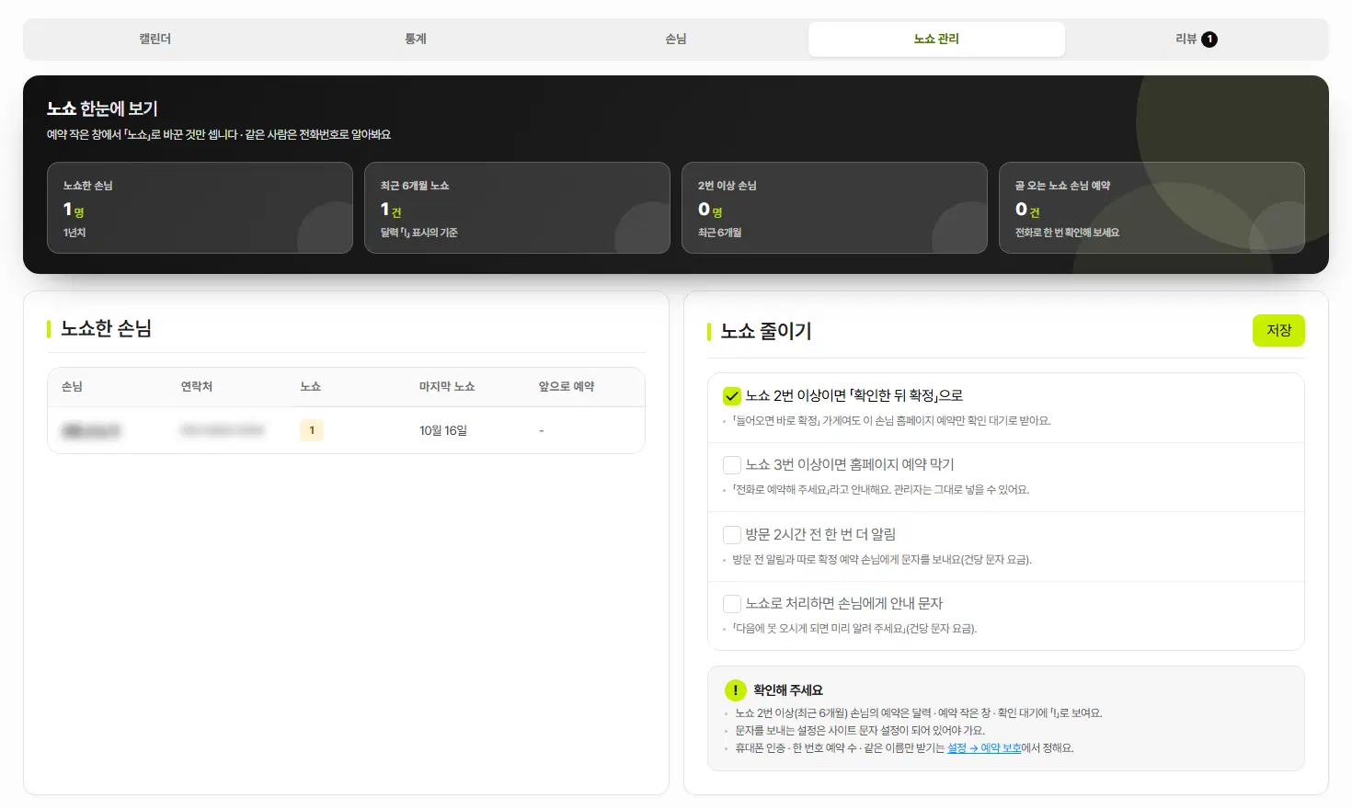Open the 곧 오는 노쇼 손님 예약 card
The image size is (1352, 809).
coord(1151,208)
